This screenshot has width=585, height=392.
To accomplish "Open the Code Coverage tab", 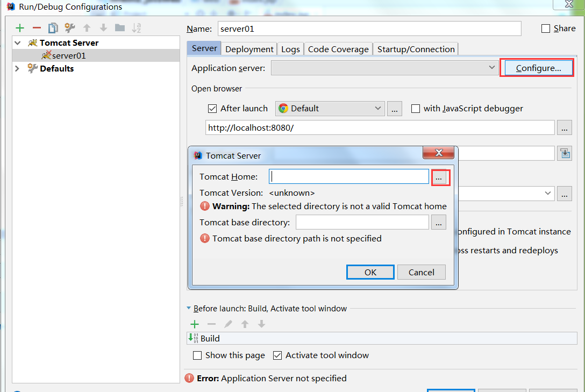I will 338,49.
